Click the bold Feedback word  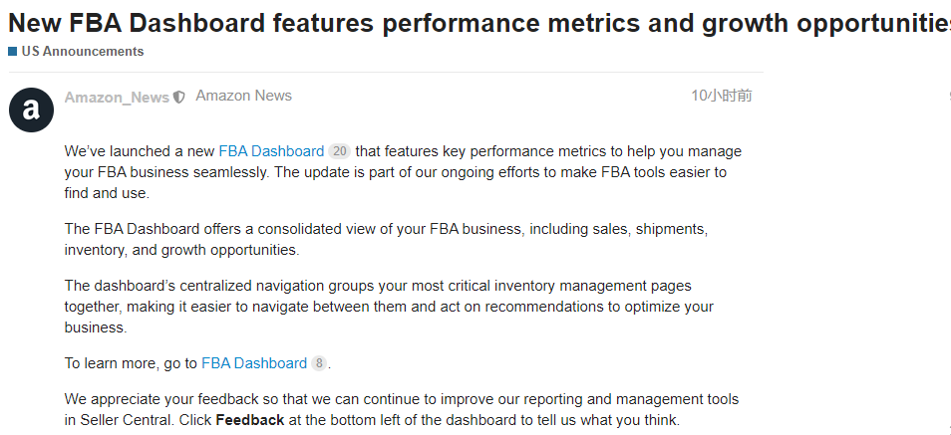coord(250,420)
